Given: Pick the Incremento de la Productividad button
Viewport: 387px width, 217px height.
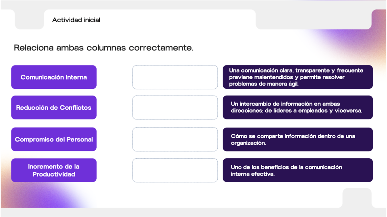Looking at the screenshot, I should pyautogui.click(x=54, y=170).
